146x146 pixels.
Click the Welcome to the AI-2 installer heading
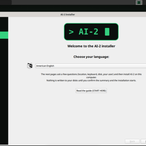(x=91, y=46)
